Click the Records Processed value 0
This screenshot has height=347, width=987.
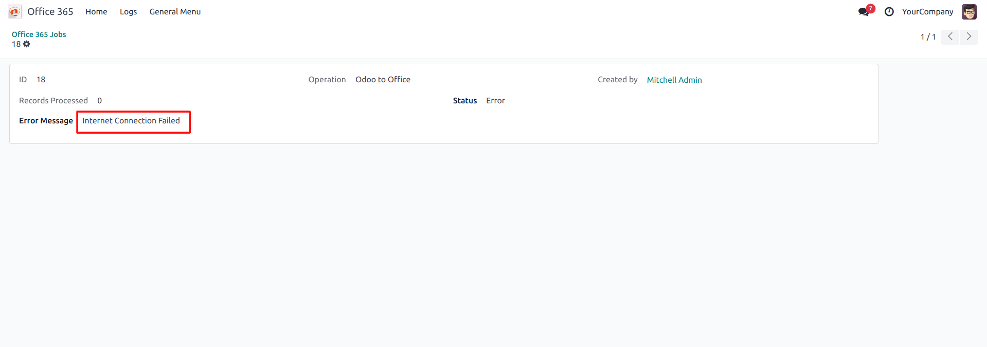click(99, 101)
